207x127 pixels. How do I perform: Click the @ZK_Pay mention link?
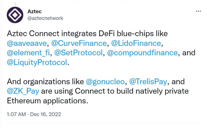[23, 91]
